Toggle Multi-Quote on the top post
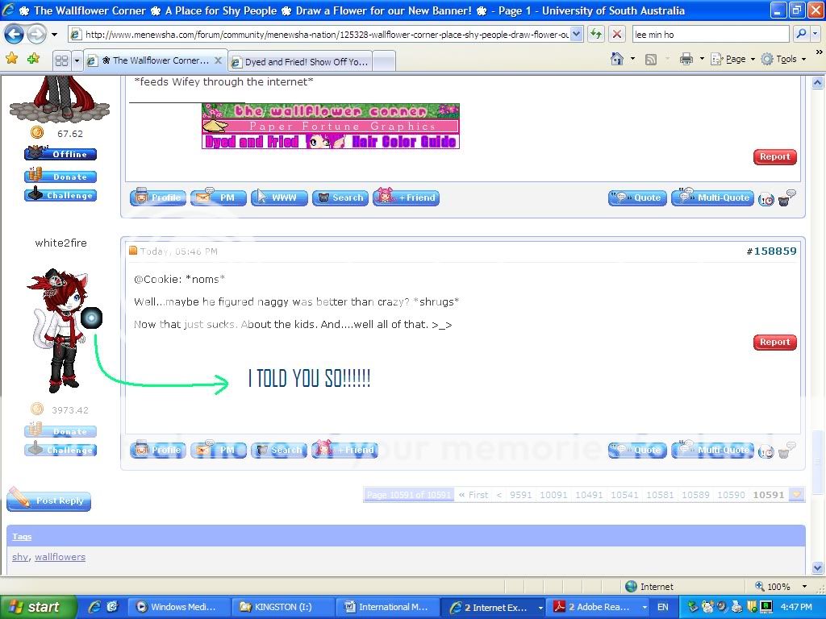 click(712, 197)
